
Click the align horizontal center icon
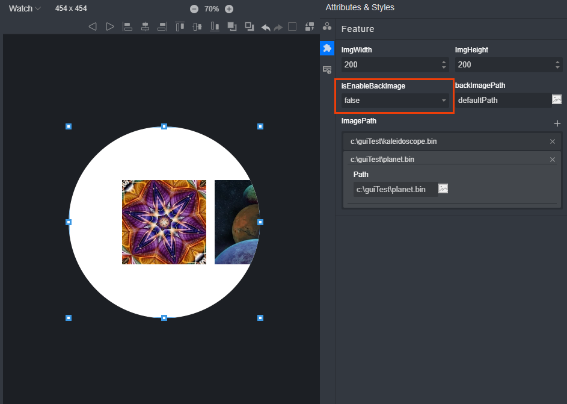tap(145, 26)
